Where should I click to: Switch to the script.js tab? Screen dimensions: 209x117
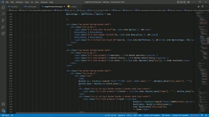coord(73,6)
